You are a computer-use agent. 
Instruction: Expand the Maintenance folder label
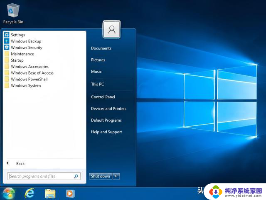[22, 54]
